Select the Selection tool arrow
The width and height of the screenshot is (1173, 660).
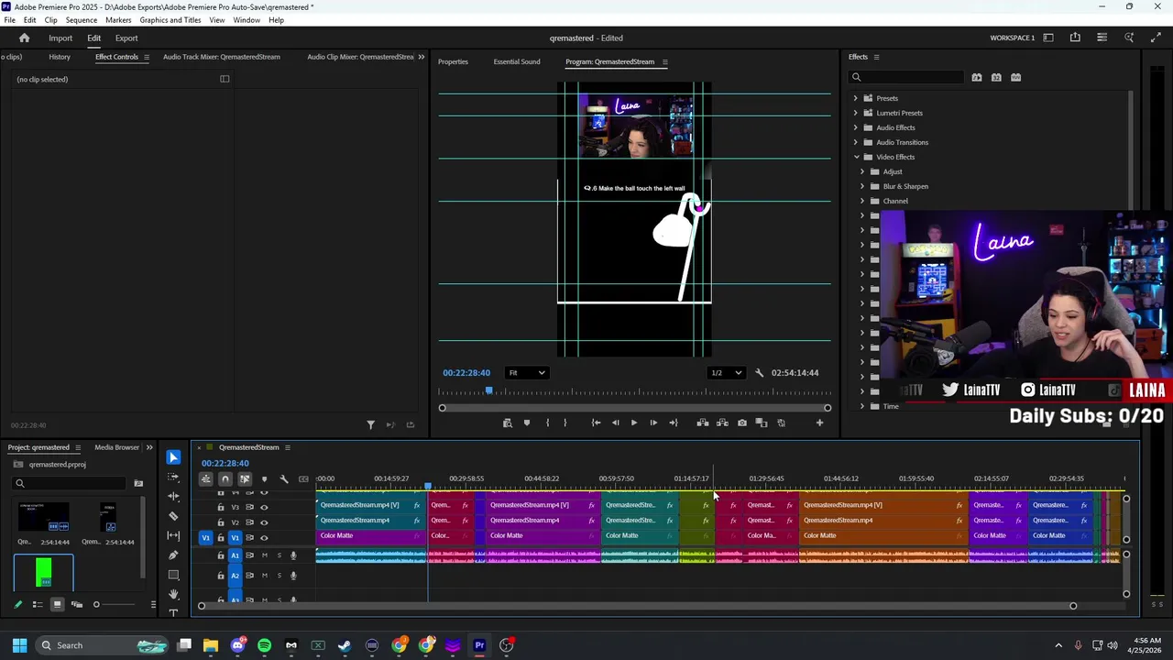(x=173, y=457)
